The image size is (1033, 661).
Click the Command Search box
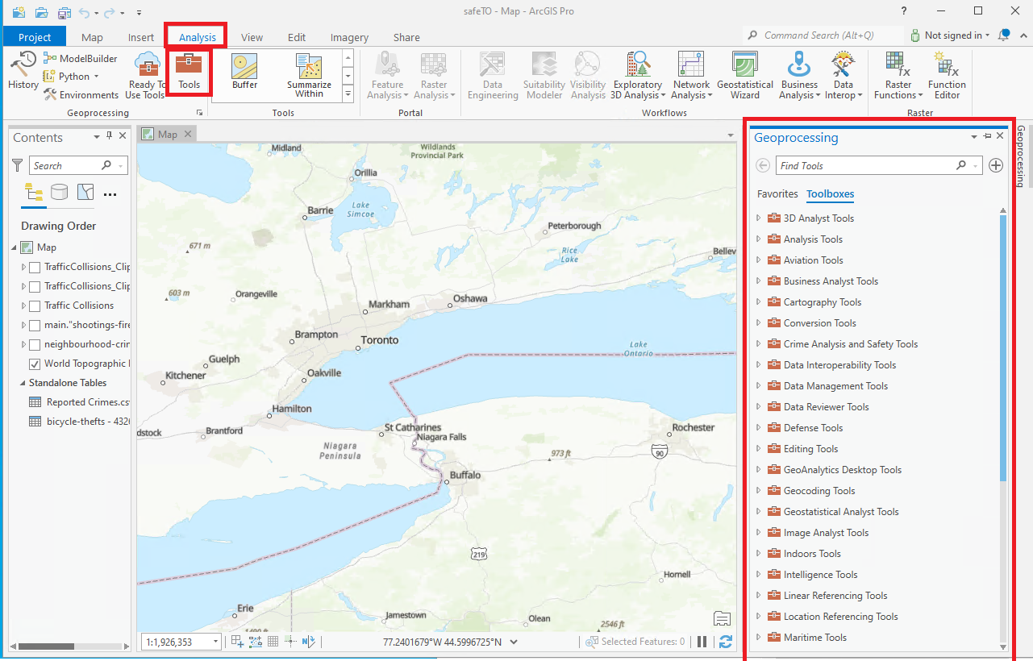823,35
